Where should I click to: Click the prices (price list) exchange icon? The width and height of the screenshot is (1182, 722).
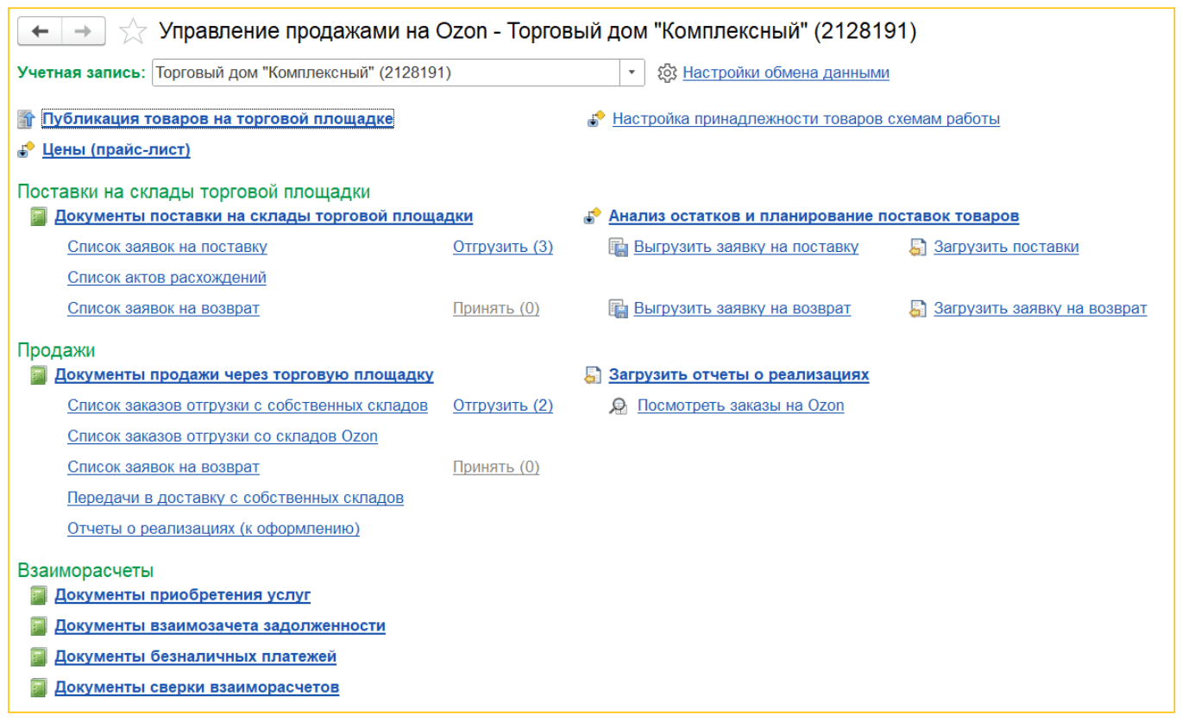pyautogui.click(x=25, y=149)
